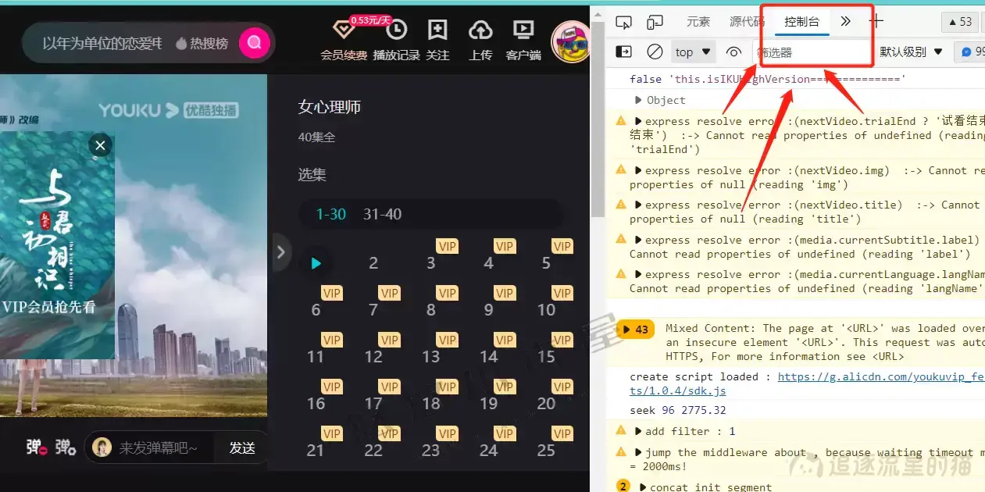Open the 播放记录 playback history clock icon

(x=397, y=30)
